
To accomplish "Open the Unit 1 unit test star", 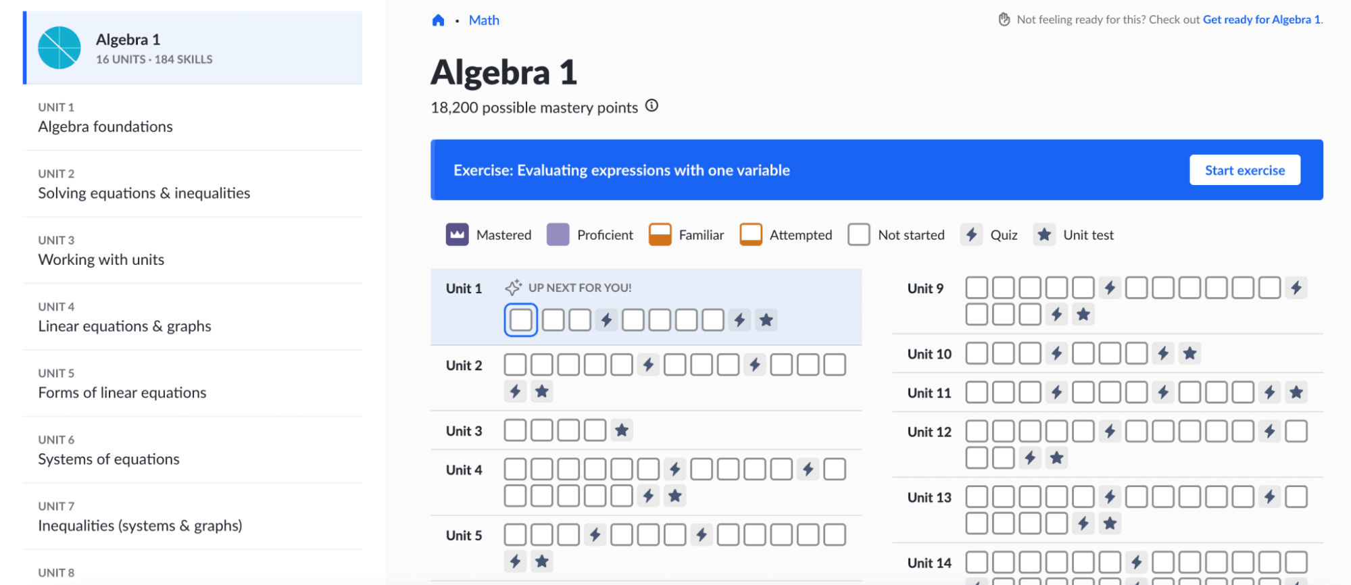I will click(766, 320).
